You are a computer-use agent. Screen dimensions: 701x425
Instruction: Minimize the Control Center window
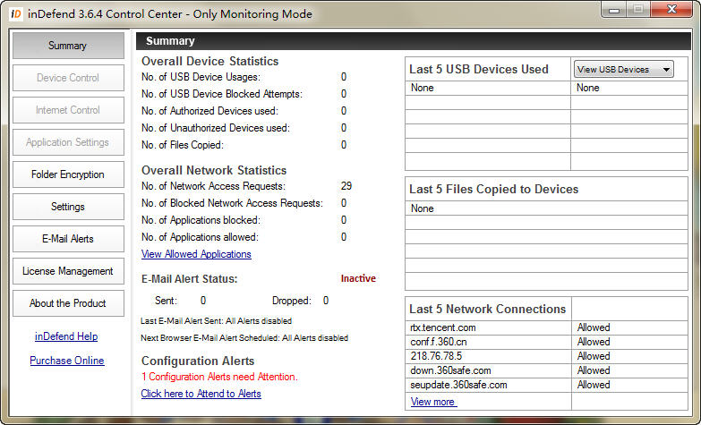[615, 11]
